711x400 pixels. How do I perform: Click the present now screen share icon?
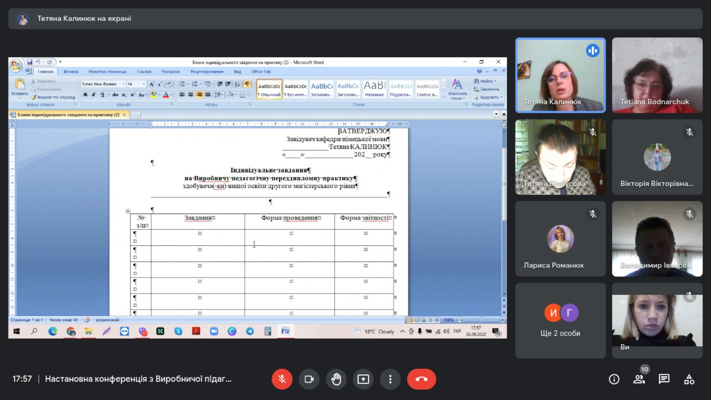click(x=363, y=379)
